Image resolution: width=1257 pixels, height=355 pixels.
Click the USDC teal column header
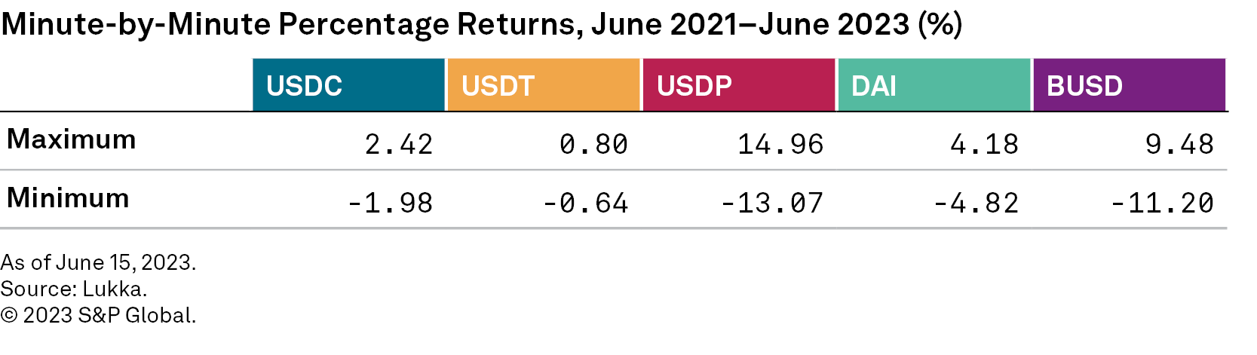tap(348, 85)
